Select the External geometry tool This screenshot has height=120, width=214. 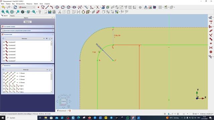103,7
